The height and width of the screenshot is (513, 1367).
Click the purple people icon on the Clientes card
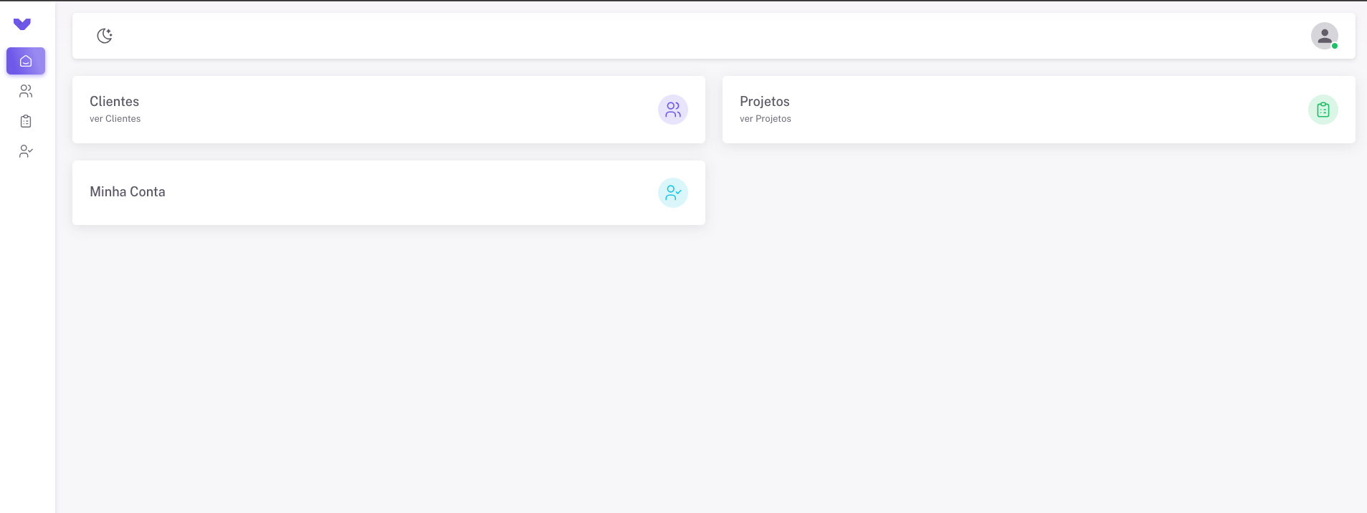tap(672, 110)
